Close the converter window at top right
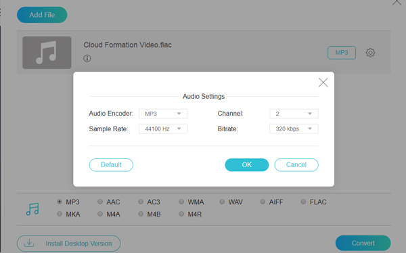 click(397, 2)
